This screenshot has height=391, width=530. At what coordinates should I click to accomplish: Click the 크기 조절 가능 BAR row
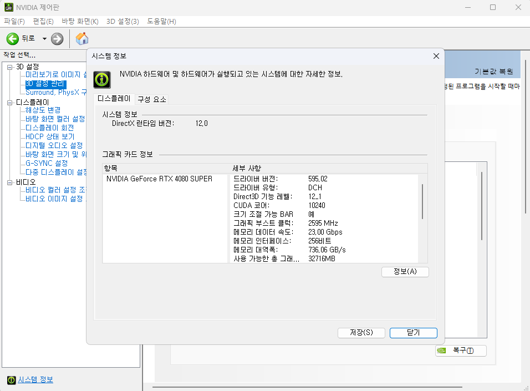(274, 215)
